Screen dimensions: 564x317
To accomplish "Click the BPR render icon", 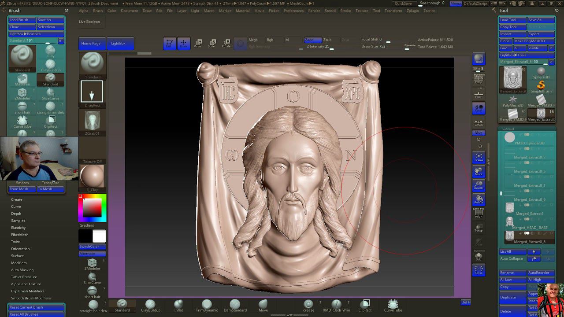I will pos(479,59).
